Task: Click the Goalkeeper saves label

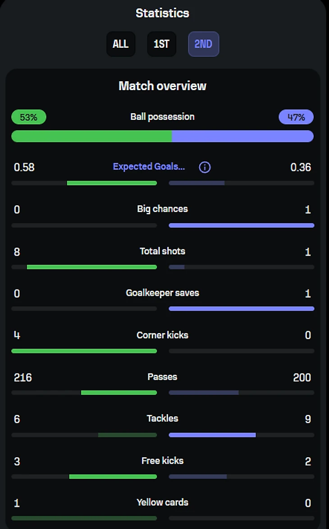Action: pos(162,293)
